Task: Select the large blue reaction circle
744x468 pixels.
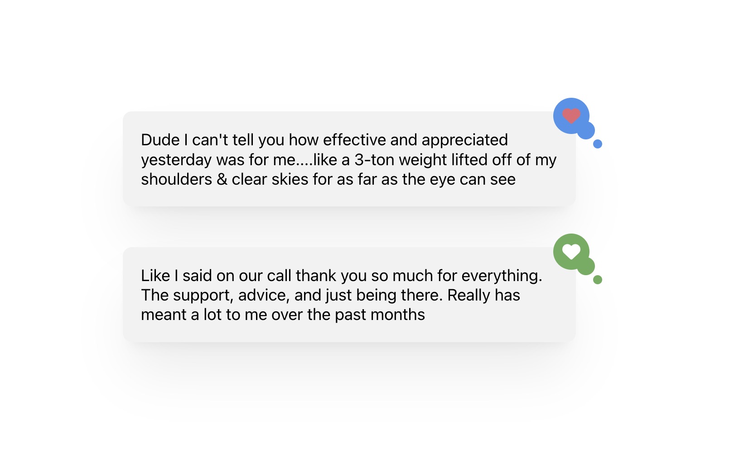Action: [571, 116]
